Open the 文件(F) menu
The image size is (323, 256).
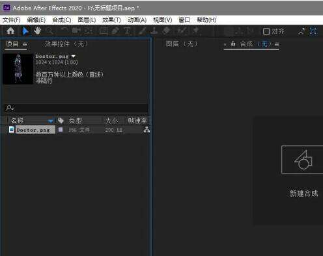click(12, 20)
